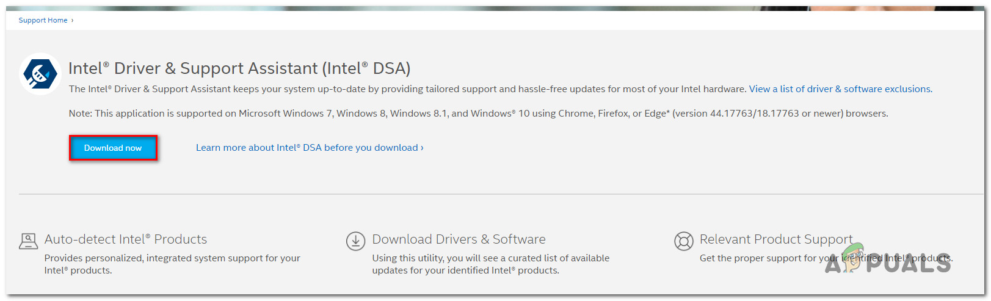Click the Intel Driver & Support Assistant page title

239,68
